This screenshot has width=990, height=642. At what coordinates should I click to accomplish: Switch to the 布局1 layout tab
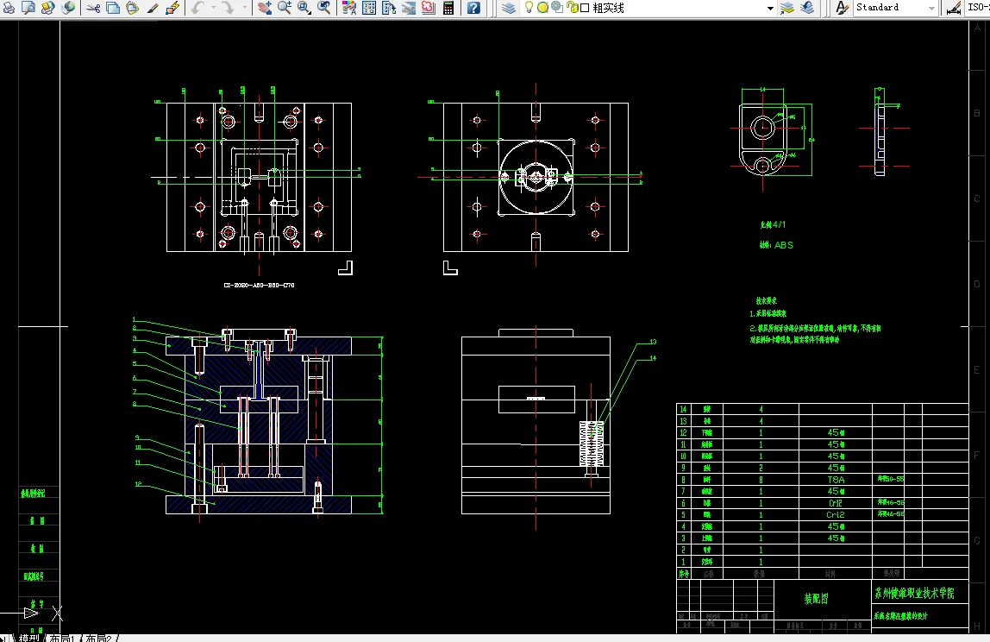62,639
